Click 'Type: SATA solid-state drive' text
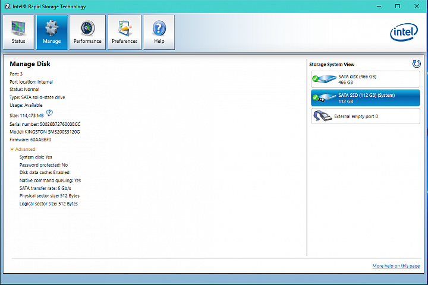This screenshot has height=285, width=428. pyautogui.click(x=37, y=97)
